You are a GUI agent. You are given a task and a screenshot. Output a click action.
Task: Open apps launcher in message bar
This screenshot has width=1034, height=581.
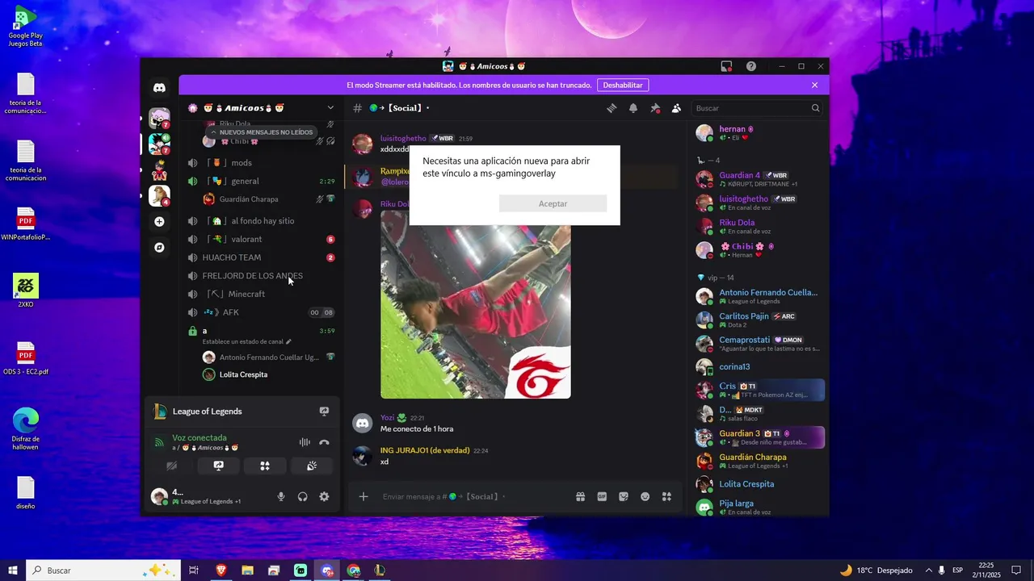[666, 497]
